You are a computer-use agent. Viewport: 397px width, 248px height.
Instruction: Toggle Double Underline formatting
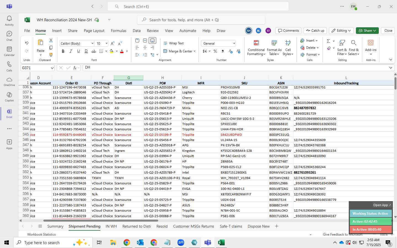(86, 51)
